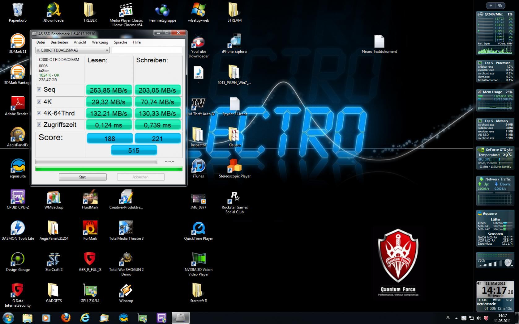Click the 4K-64Thrd write value 130,33 MB/s

click(157, 113)
